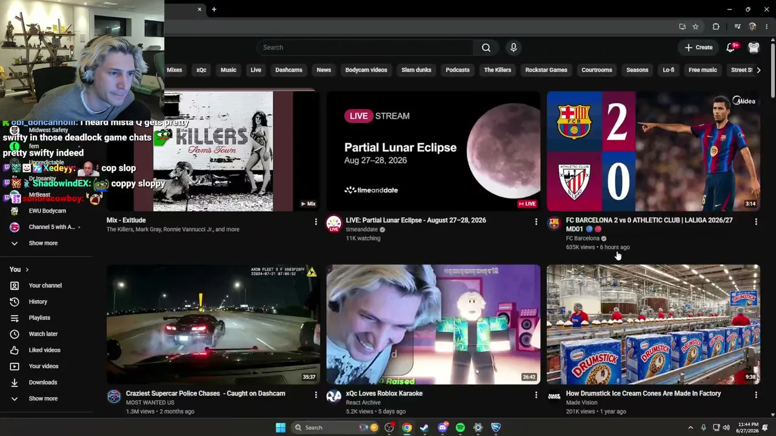This screenshot has width=776, height=436.
Task: Click the Windows taskbar Search box
Action: coord(335,428)
